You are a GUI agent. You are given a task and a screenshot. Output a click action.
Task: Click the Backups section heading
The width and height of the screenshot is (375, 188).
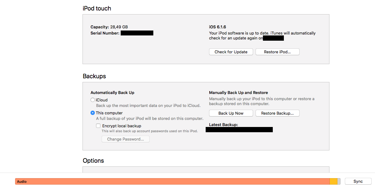[94, 76]
